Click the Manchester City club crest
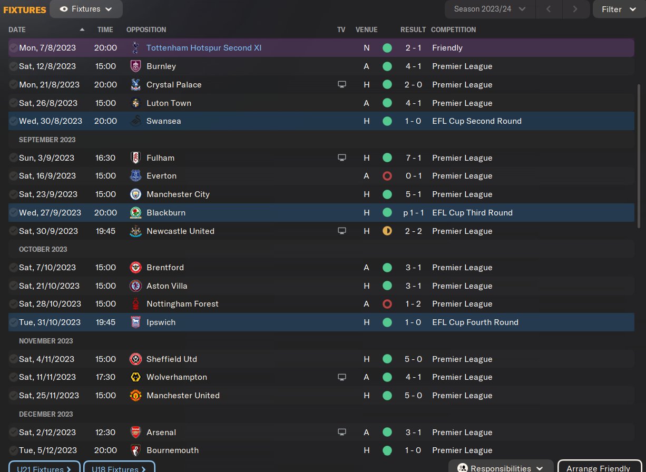The image size is (646, 472). point(135,194)
